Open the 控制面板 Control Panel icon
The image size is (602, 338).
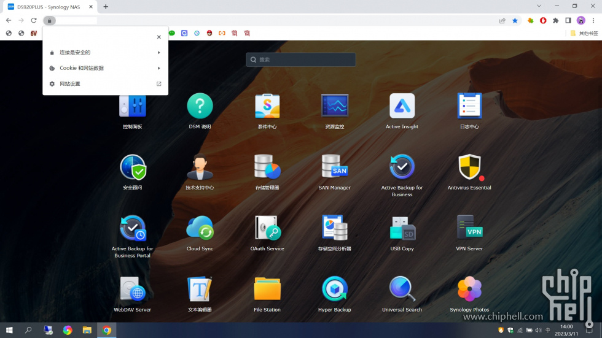(x=133, y=106)
